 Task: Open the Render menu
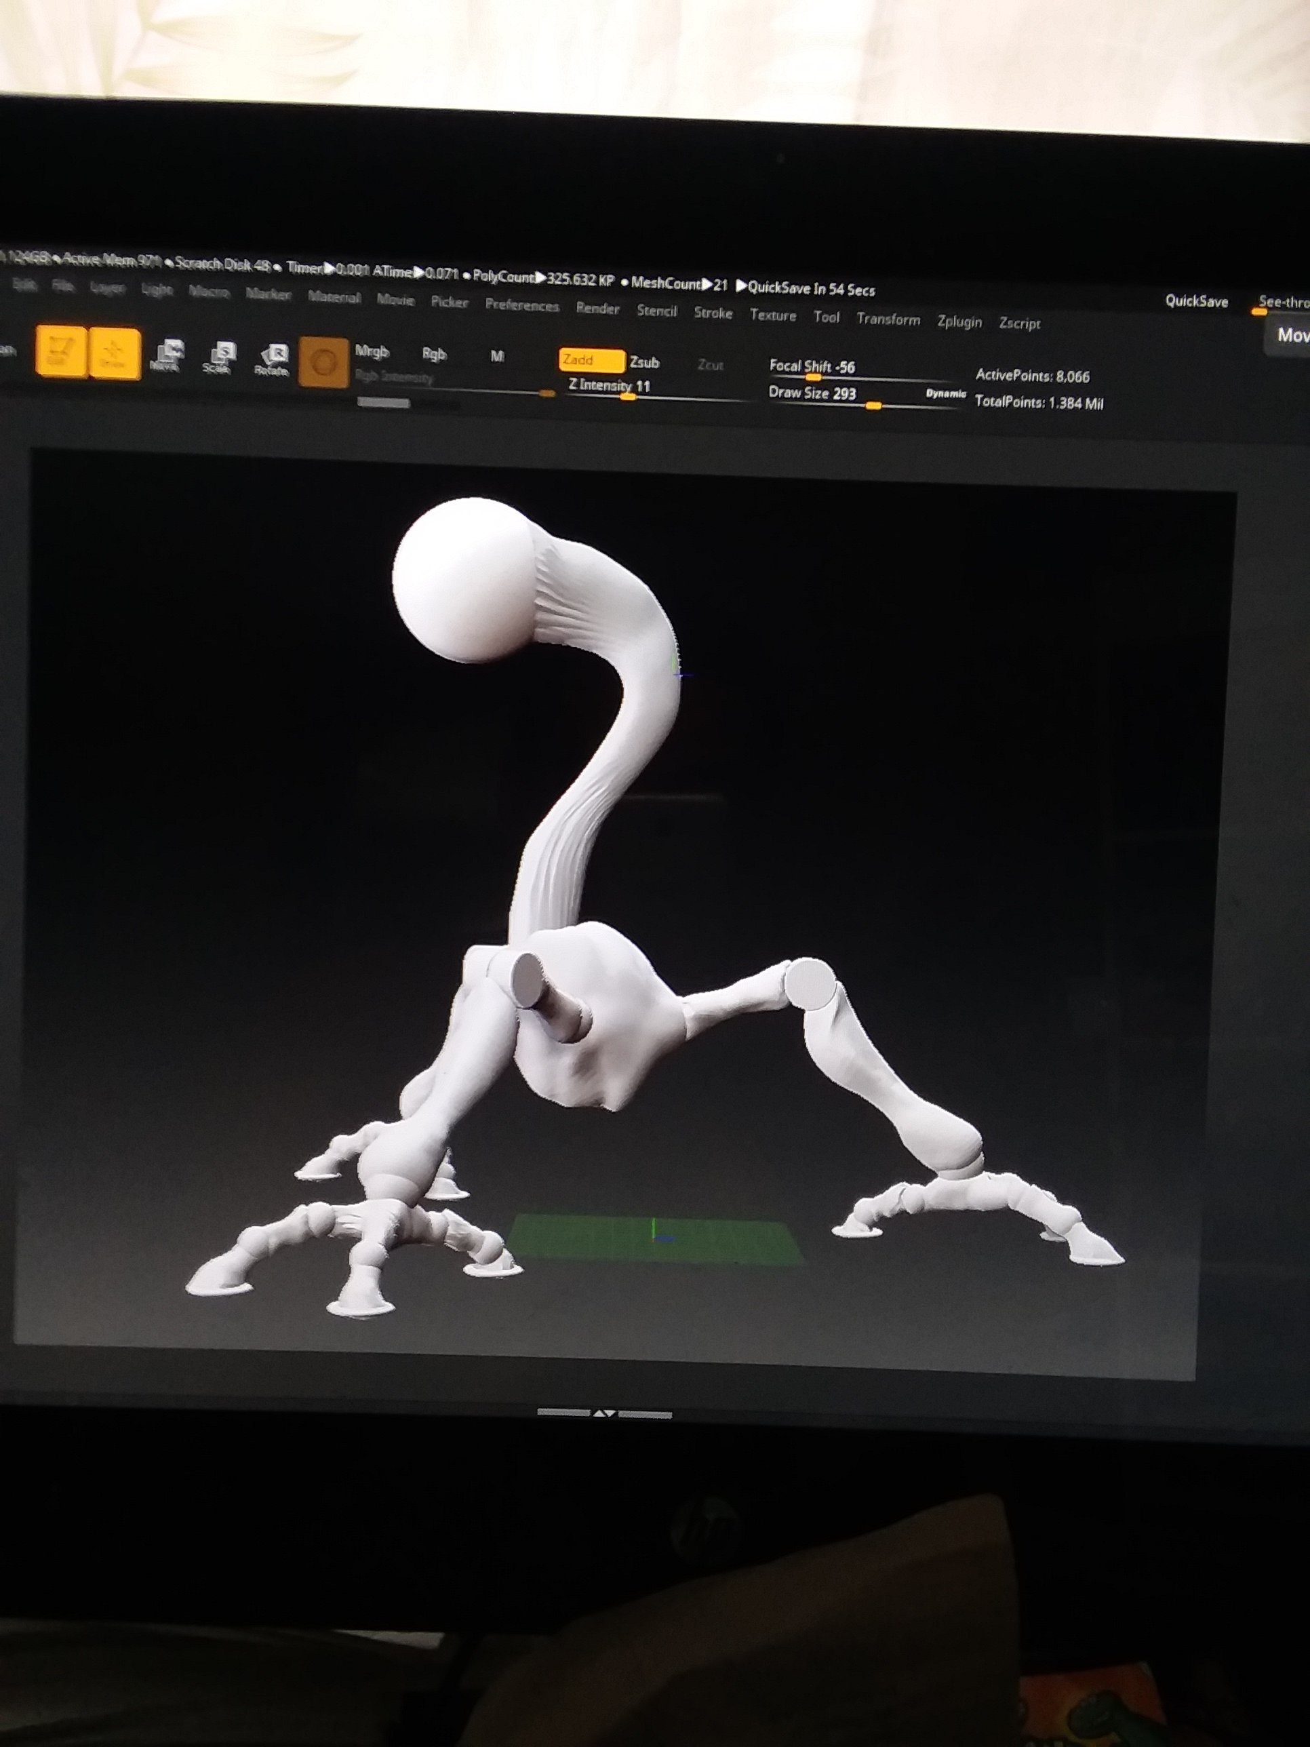pyautogui.click(x=598, y=308)
